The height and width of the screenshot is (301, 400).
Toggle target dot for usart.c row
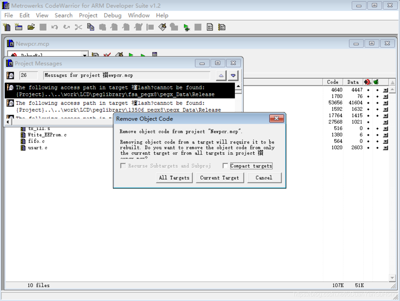tap(368, 148)
